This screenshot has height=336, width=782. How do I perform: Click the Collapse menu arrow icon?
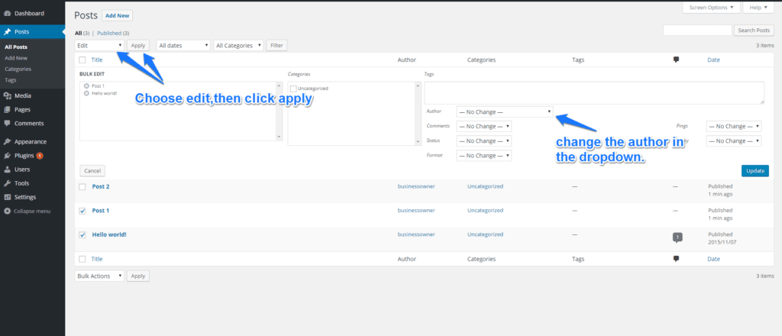point(7,211)
